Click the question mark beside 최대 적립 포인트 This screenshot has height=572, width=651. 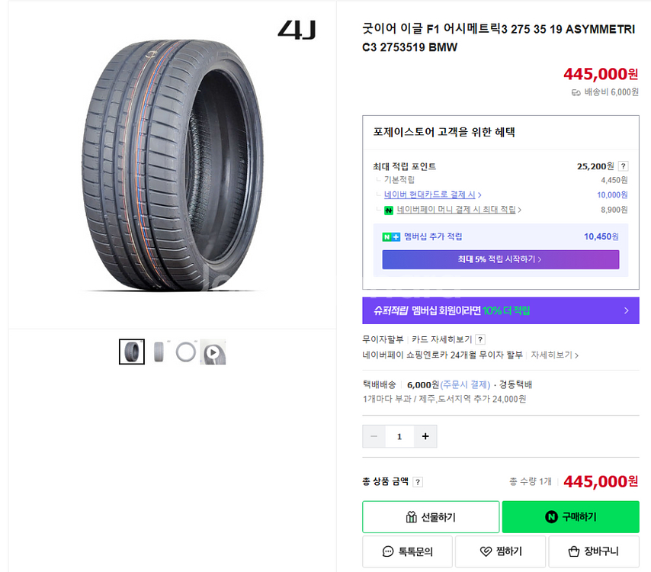(x=623, y=166)
